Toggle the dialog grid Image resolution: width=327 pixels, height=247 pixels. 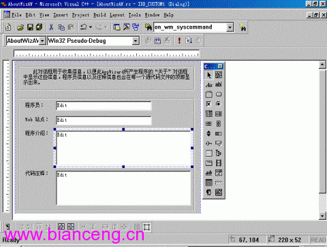pos(137,227)
